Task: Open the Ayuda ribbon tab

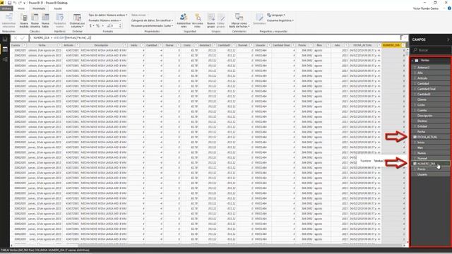Action: [x=58, y=8]
